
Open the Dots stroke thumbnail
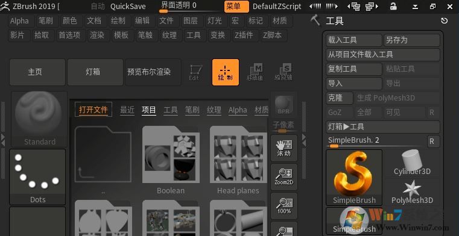coord(37,177)
